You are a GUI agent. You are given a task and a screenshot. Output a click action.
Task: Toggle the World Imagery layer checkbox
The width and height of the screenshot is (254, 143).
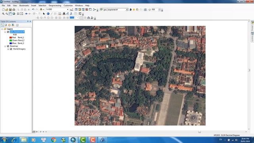tap(11, 49)
